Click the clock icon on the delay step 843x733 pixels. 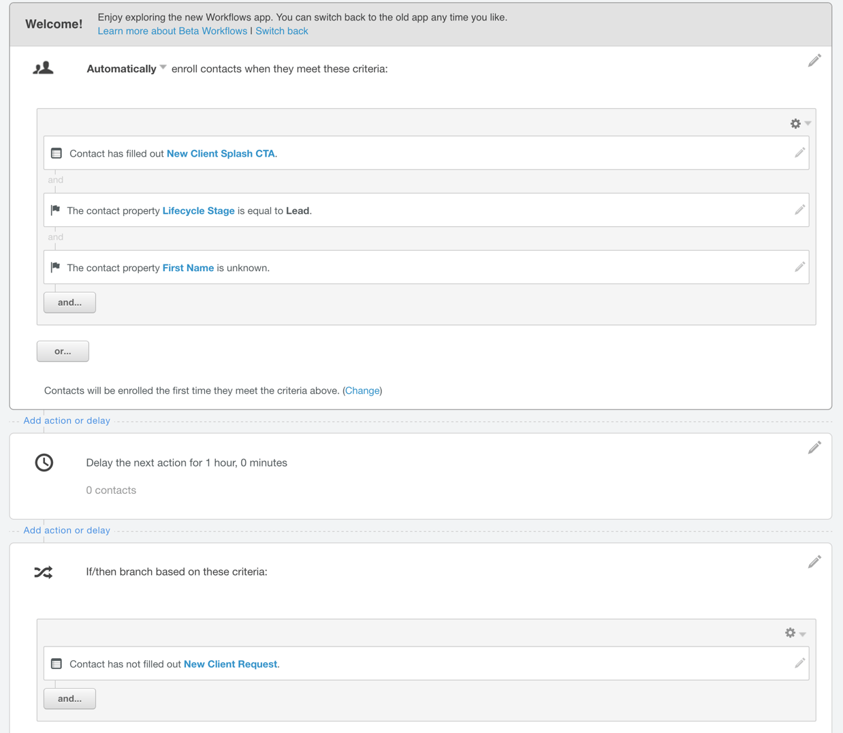tap(44, 462)
